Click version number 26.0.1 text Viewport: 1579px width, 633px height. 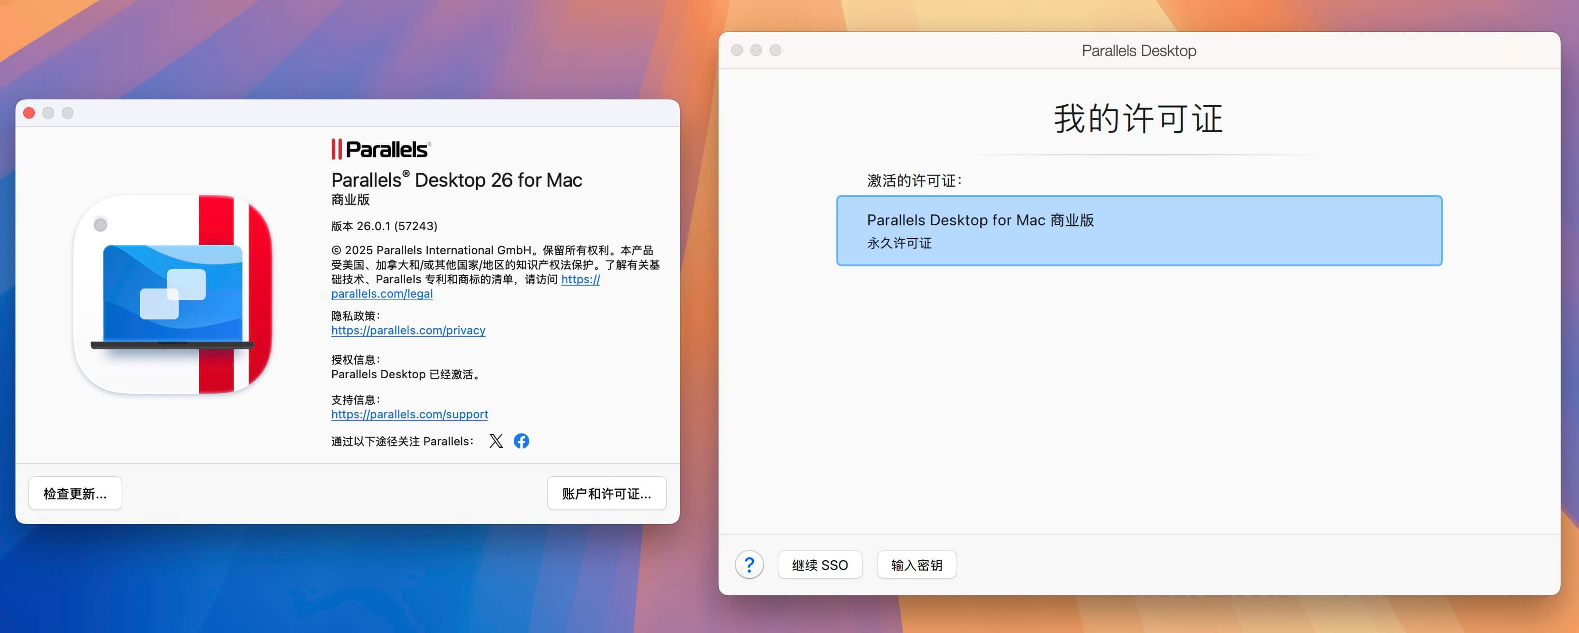pos(384,226)
